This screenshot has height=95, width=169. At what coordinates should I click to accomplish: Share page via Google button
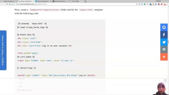click(x=164, y=27)
